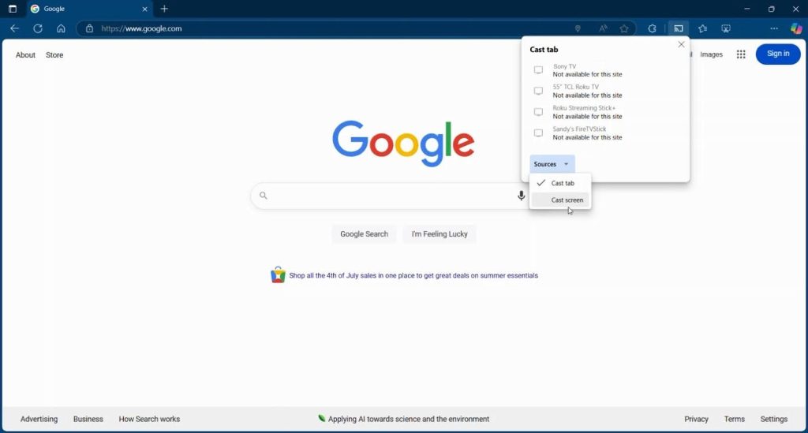Go to the home page icon
Screen dimensions: 808x433
pyautogui.click(x=61, y=28)
